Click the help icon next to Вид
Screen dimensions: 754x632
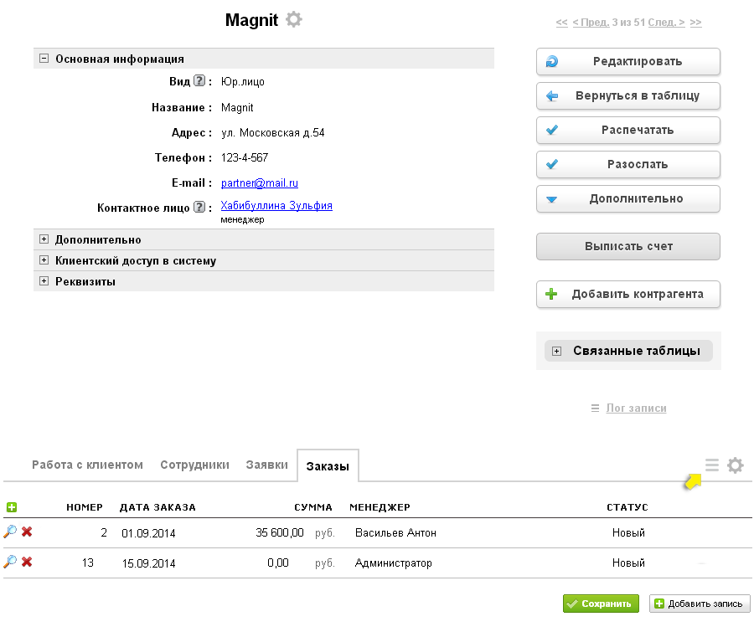[199, 81]
